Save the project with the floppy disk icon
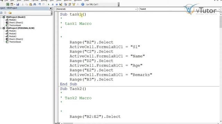 [18, 4]
